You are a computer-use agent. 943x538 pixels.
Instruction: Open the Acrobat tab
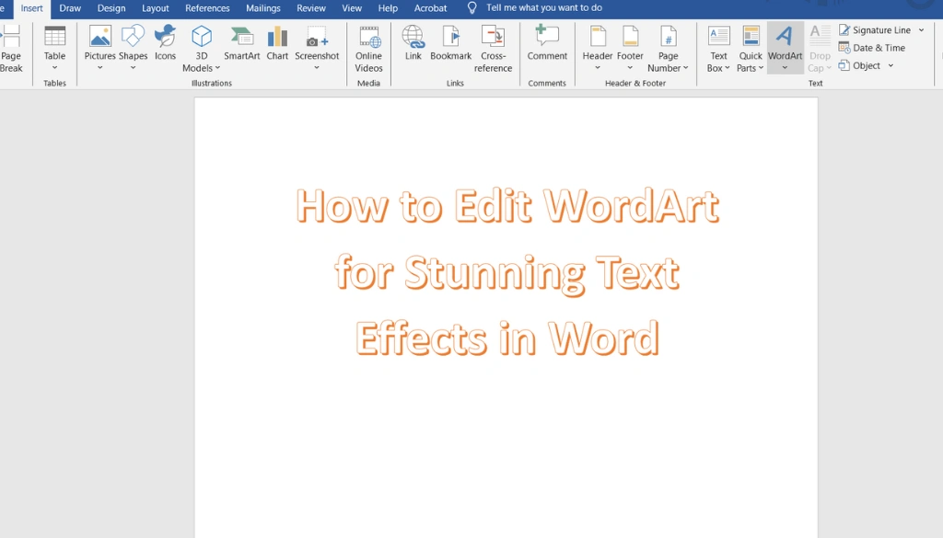(431, 8)
